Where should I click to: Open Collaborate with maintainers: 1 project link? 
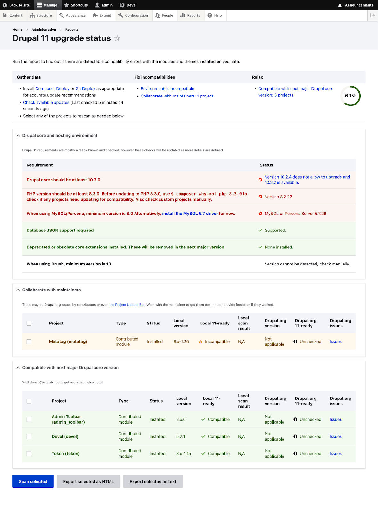click(177, 96)
